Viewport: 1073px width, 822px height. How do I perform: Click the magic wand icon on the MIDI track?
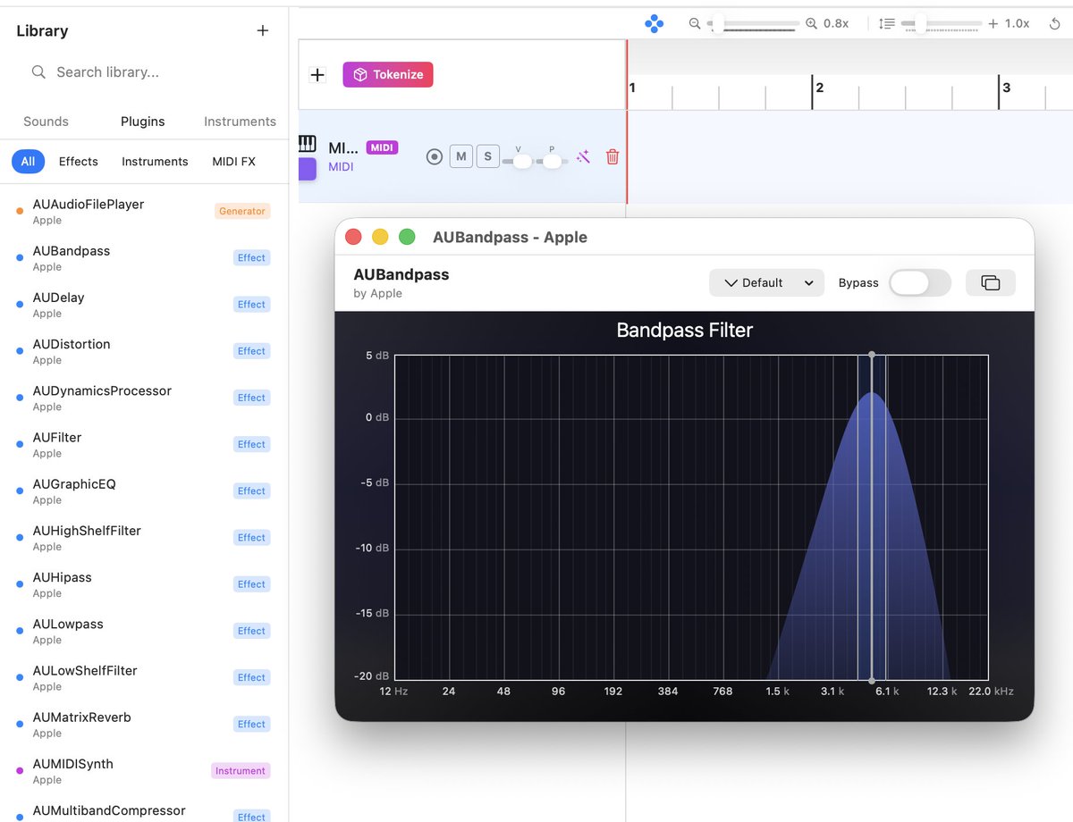pyautogui.click(x=583, y=156)
